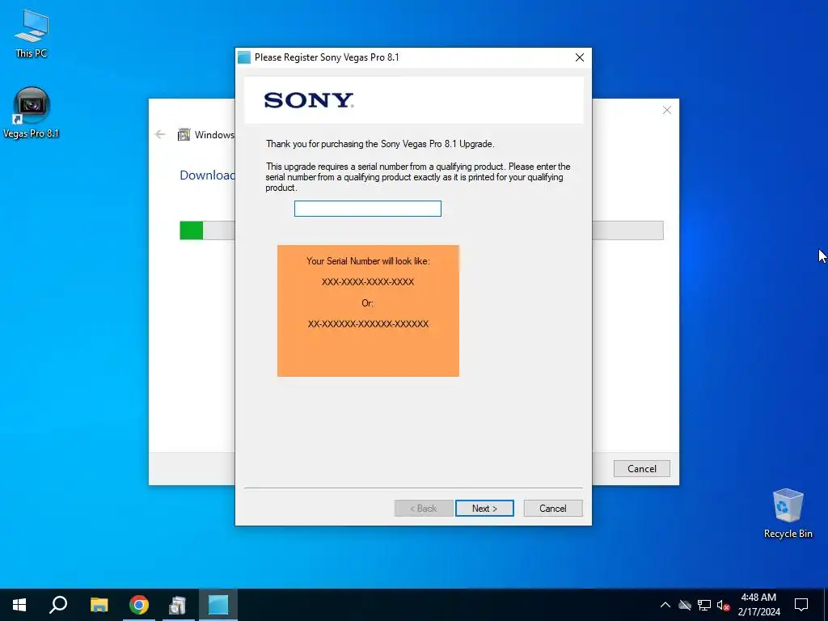Viewport: 828px width, 621px height.
Task: Close the Please Register Sony Vegas dialog
Action: pyautogui.click(x=579, y=57)
